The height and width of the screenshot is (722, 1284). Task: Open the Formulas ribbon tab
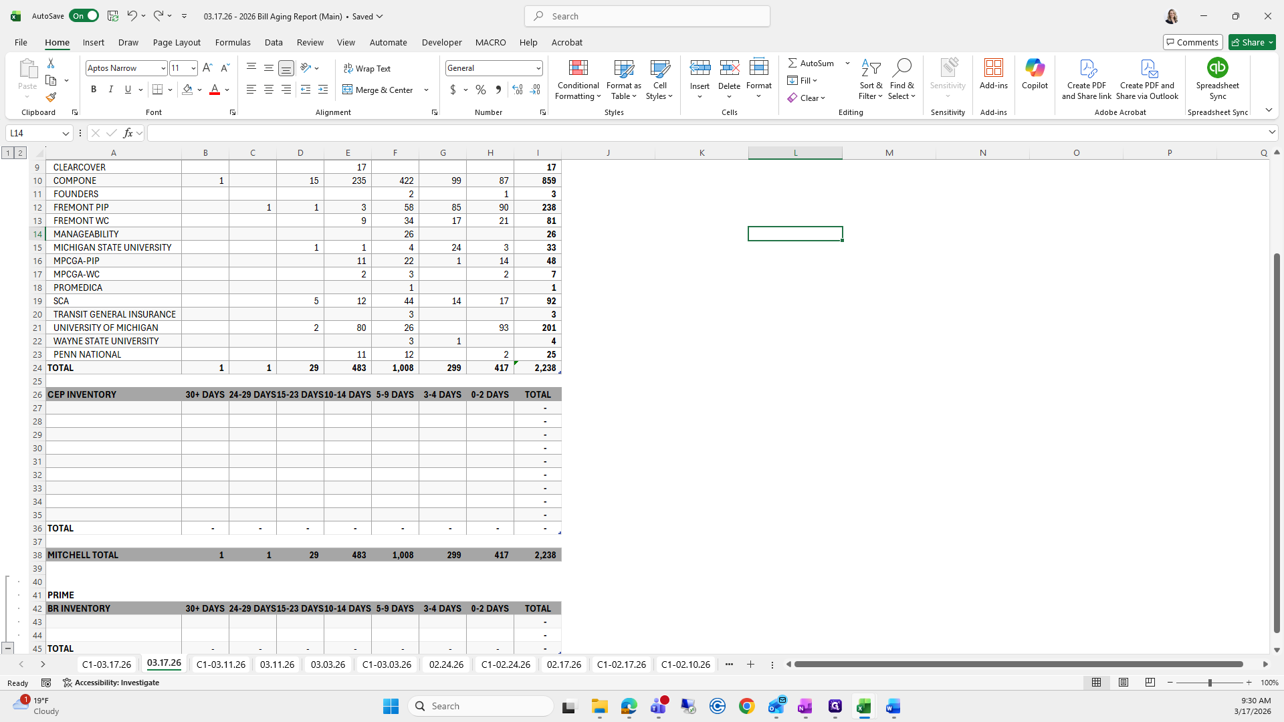point(233,42)
